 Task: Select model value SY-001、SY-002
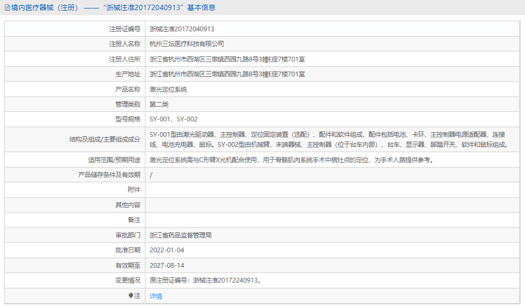click(x=174, y=119)
